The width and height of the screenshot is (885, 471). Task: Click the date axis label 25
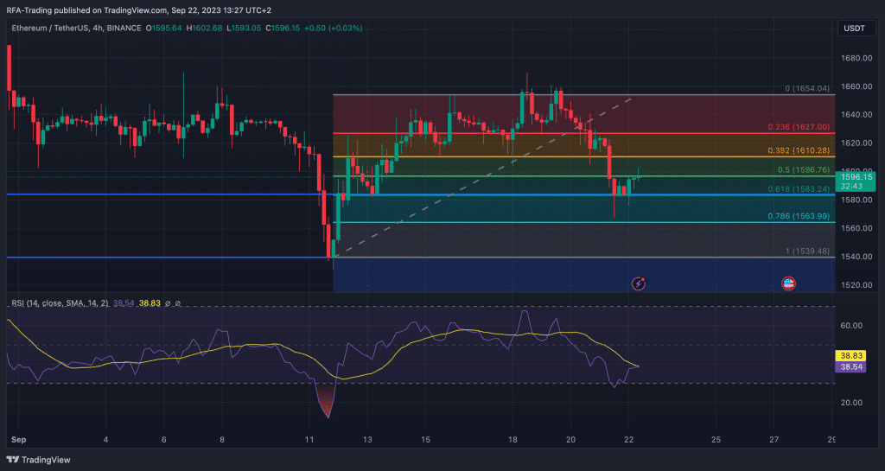tap(716, 439)
